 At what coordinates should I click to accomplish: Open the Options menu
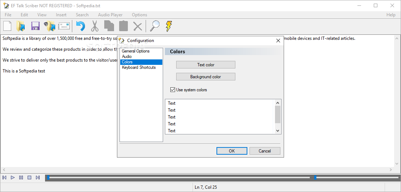click(x=139, y=15)
